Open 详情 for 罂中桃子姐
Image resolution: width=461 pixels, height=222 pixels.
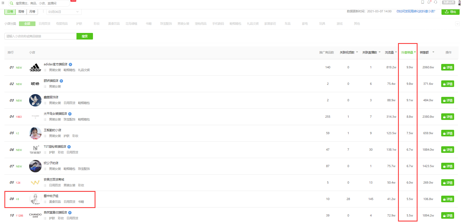pyautogui.click(x=448, y=199)
